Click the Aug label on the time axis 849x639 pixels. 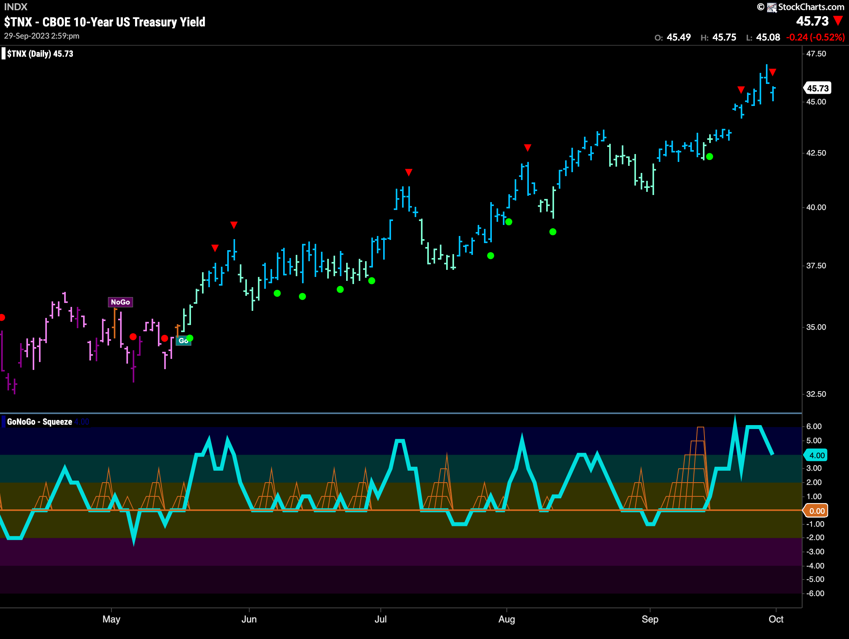tap(506, 619)
